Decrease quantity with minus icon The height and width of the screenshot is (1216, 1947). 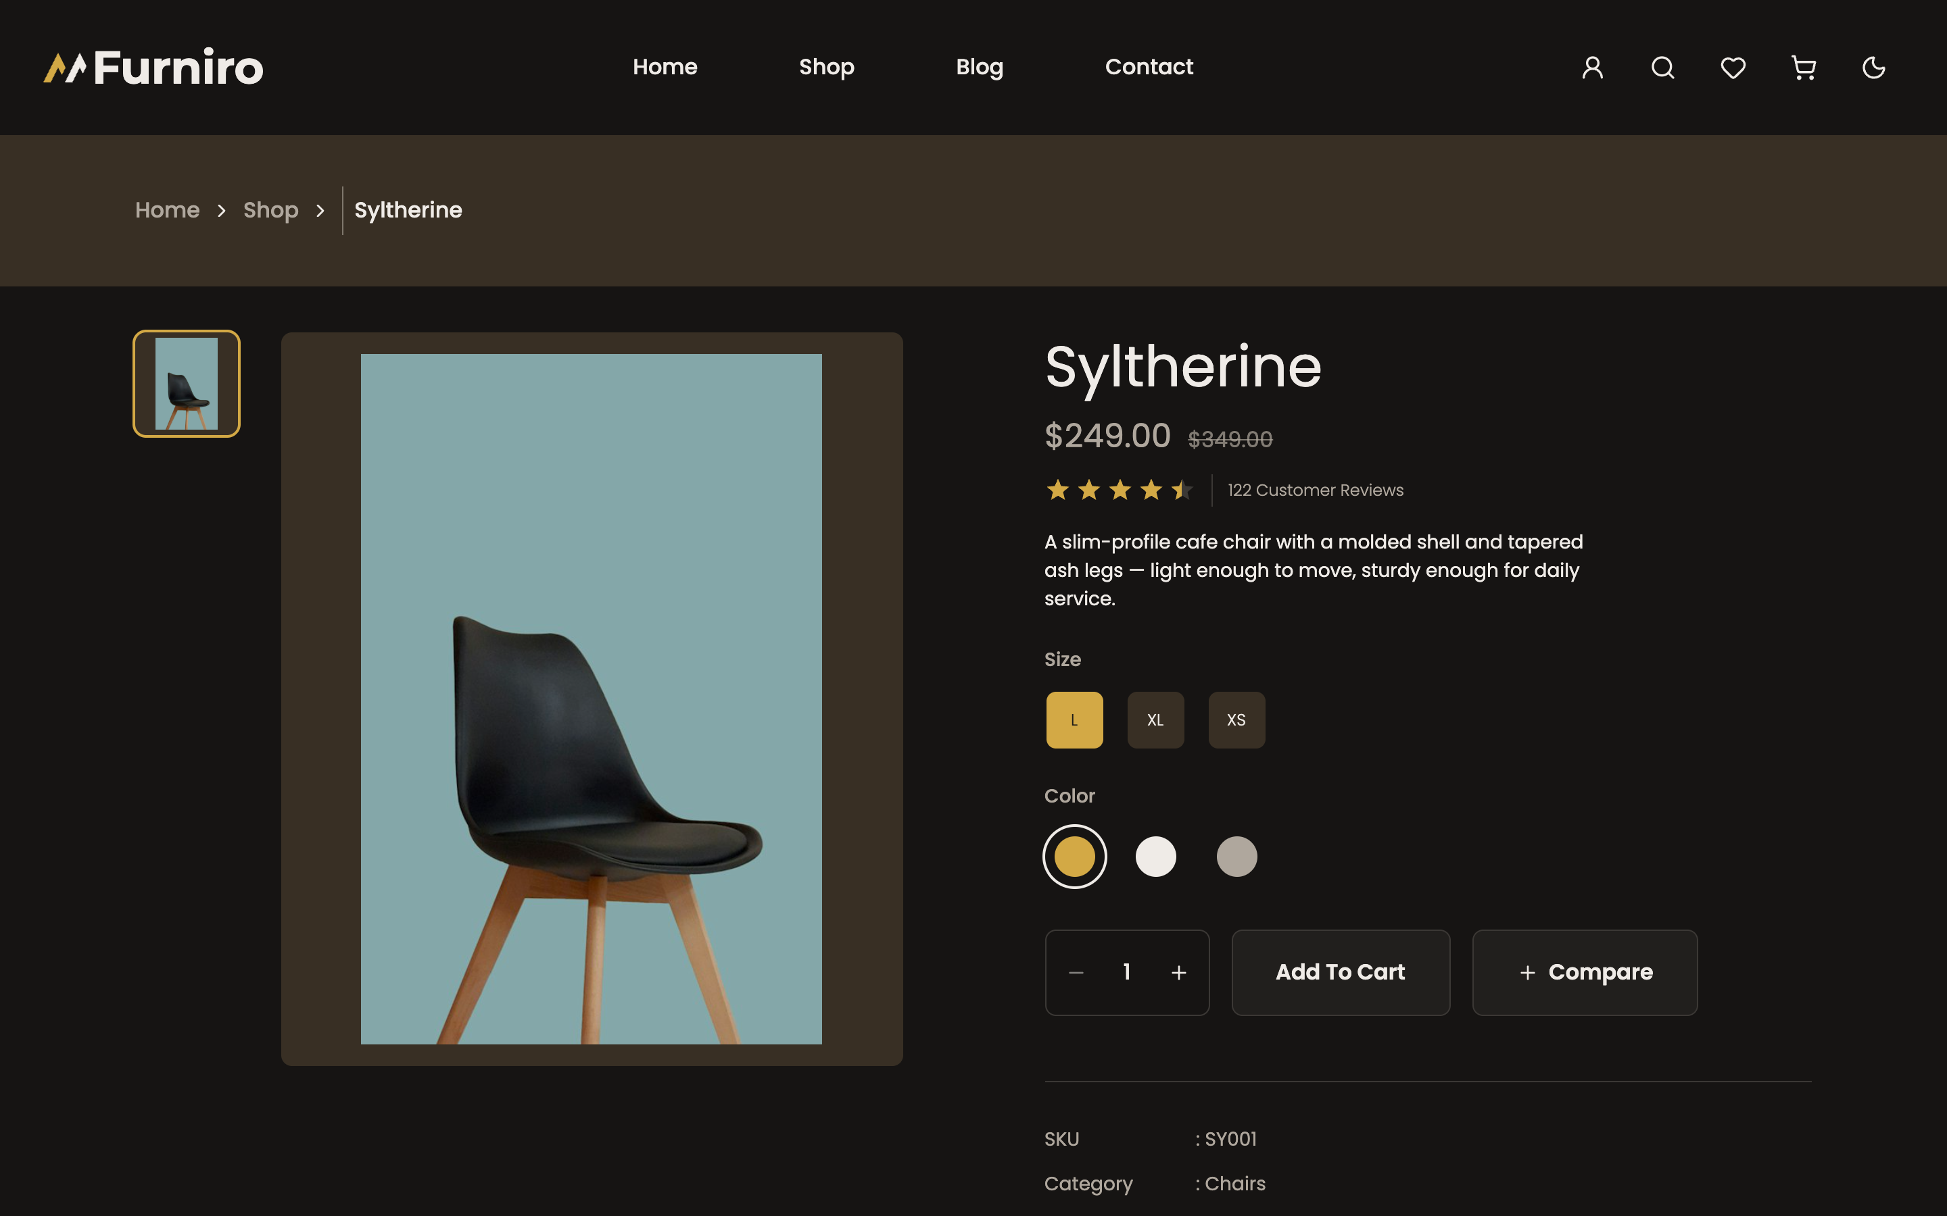point(1076,972)
